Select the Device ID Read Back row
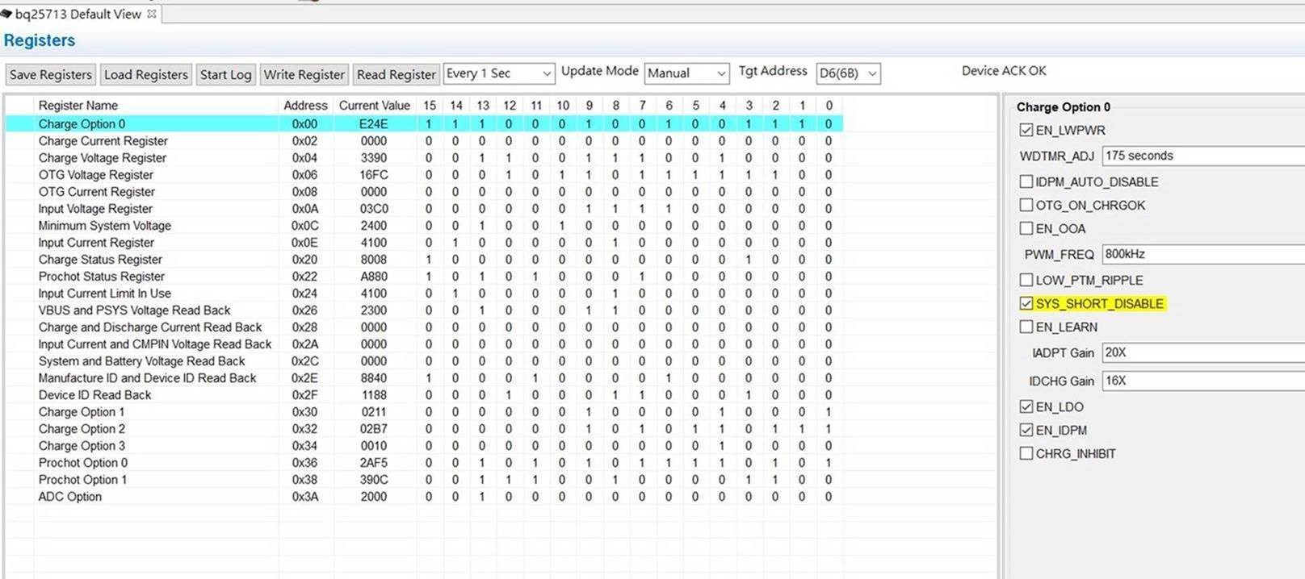 (x=424, y=395)
